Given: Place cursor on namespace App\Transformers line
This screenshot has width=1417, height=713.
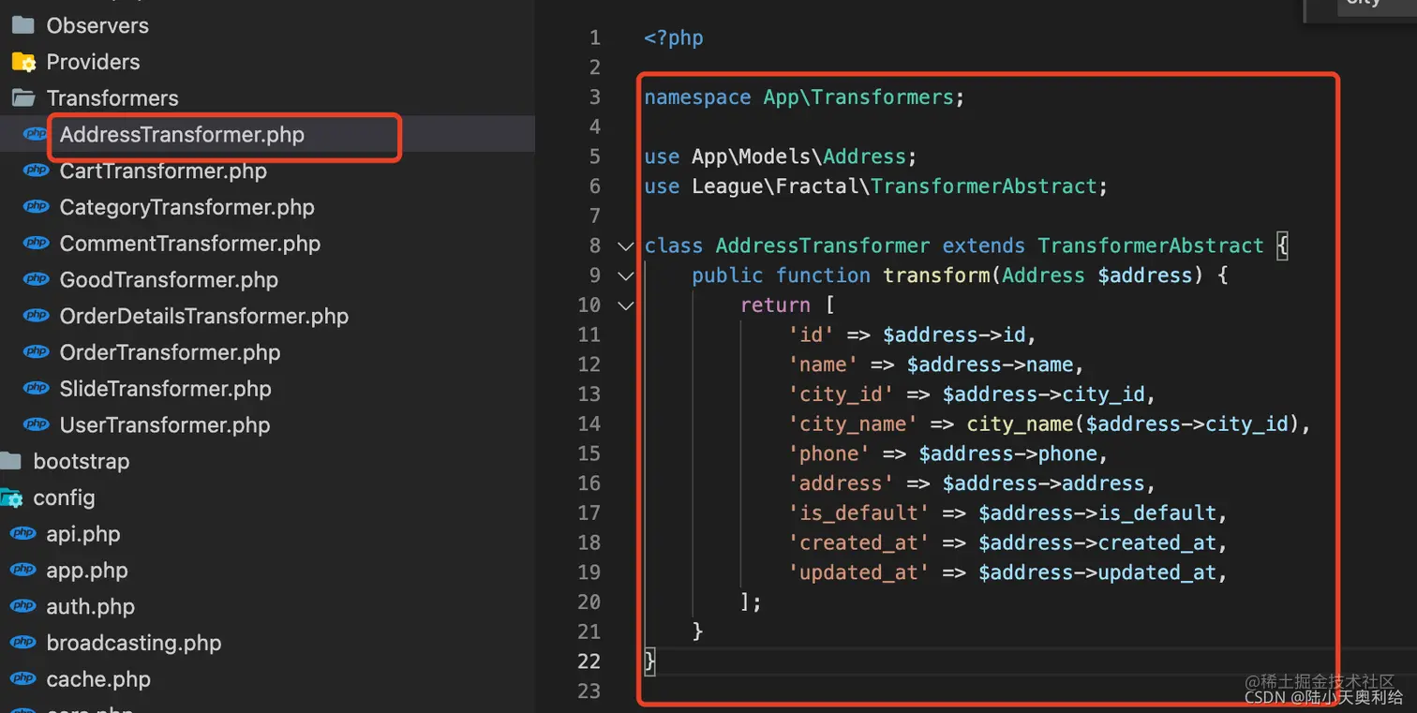Looking at the screenshot, I should coord(804,97).
